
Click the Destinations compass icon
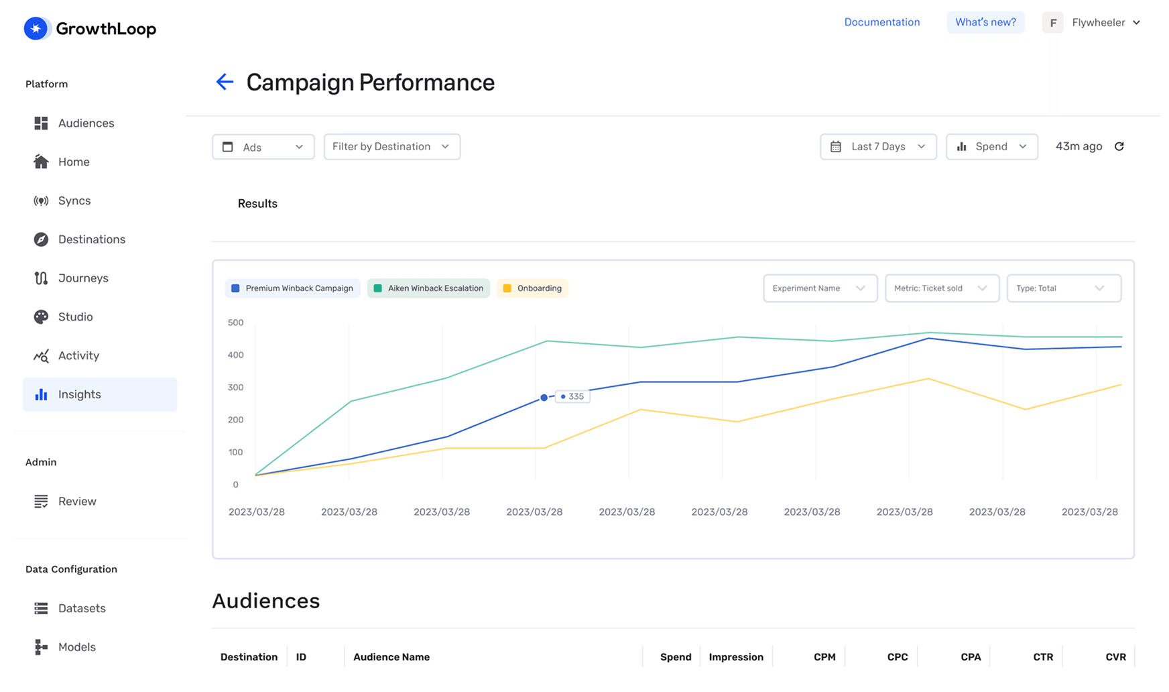click(41, 239)
